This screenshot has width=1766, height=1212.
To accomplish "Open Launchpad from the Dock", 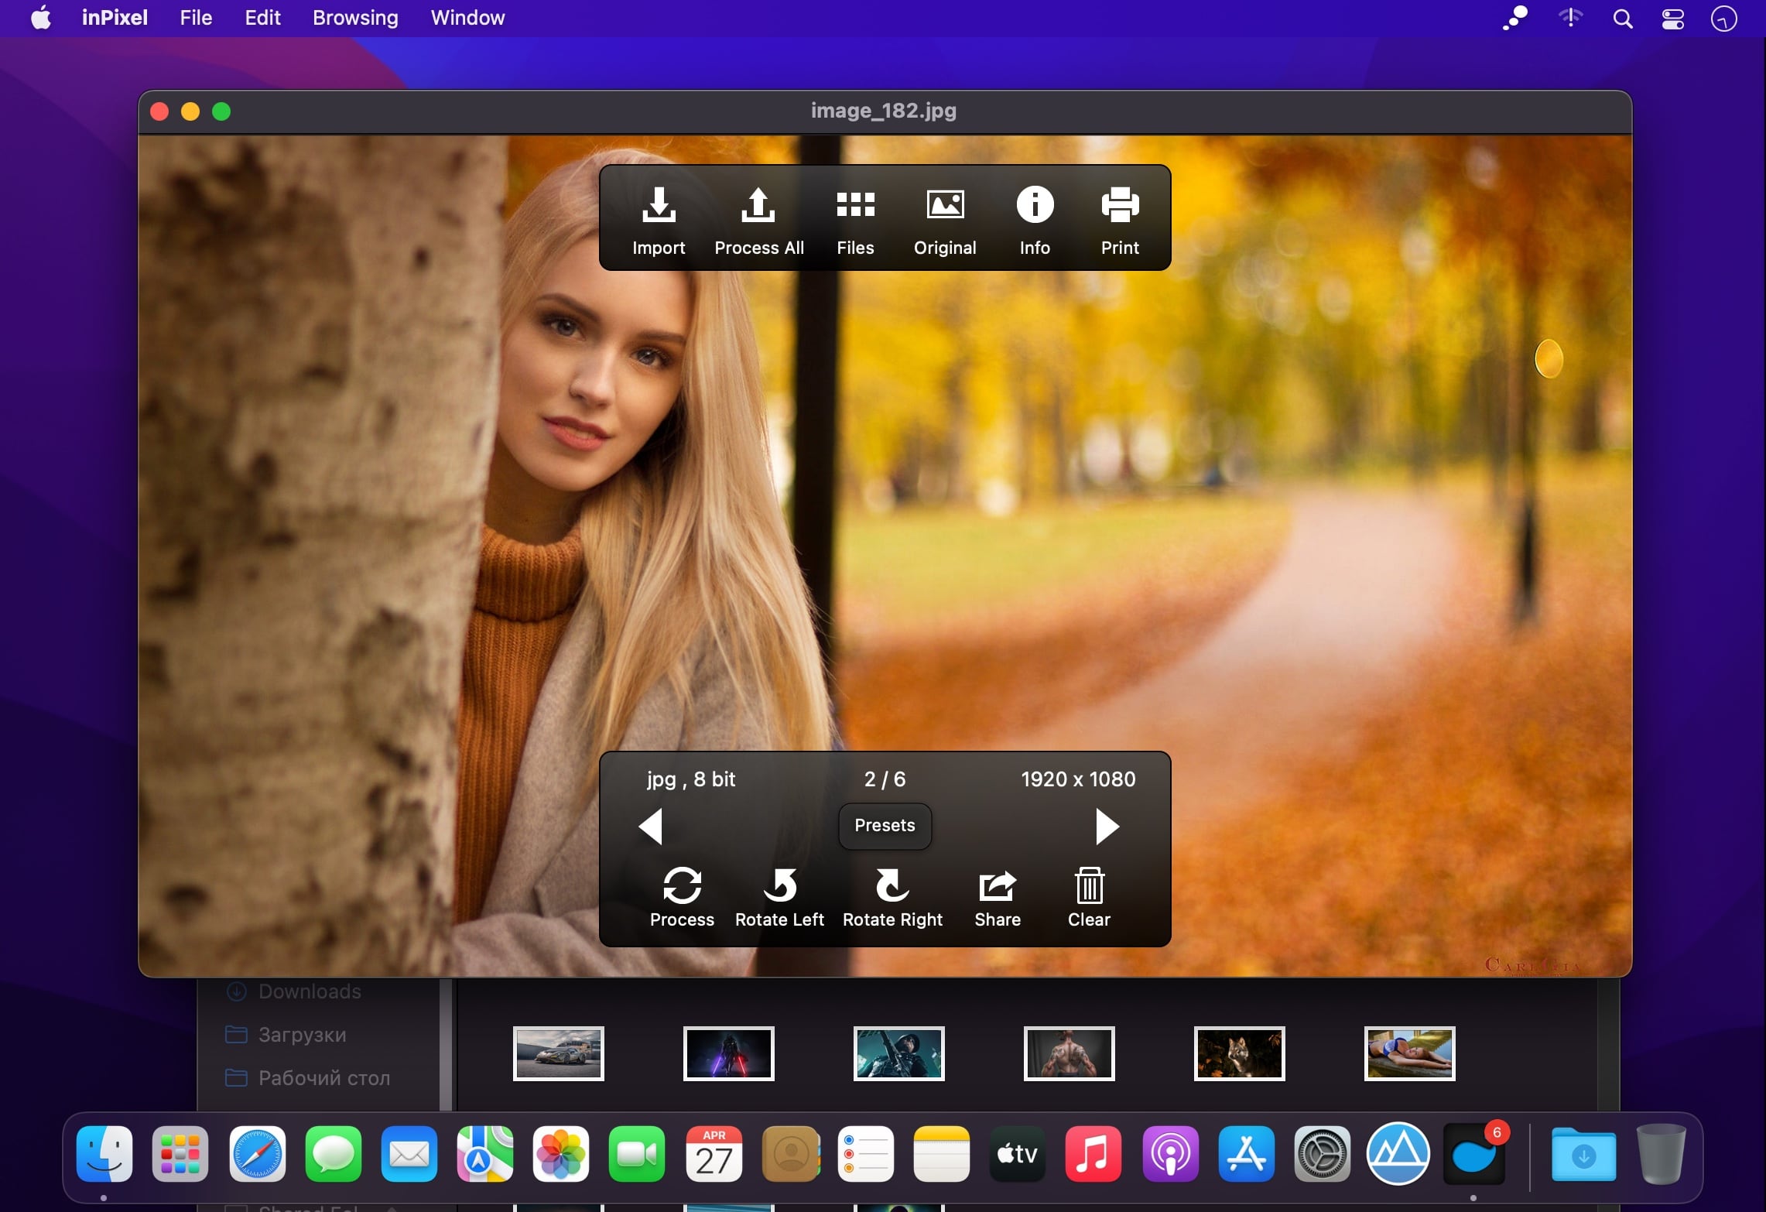I will pyautogui.click(x=180, y=1154).
